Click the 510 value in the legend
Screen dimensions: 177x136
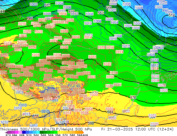[x=29, y=135]
